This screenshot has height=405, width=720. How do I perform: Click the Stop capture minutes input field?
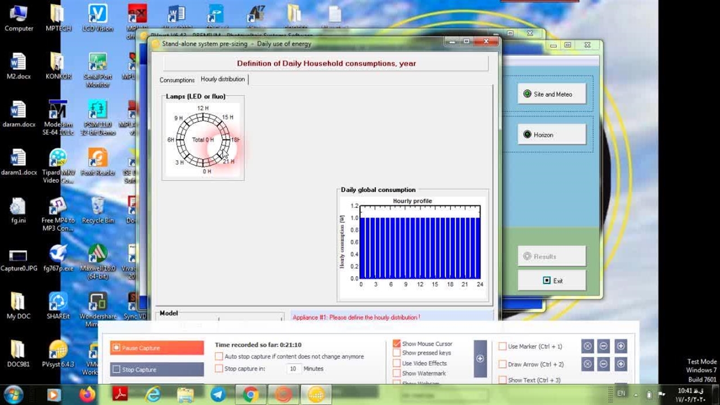click(292, 369)
